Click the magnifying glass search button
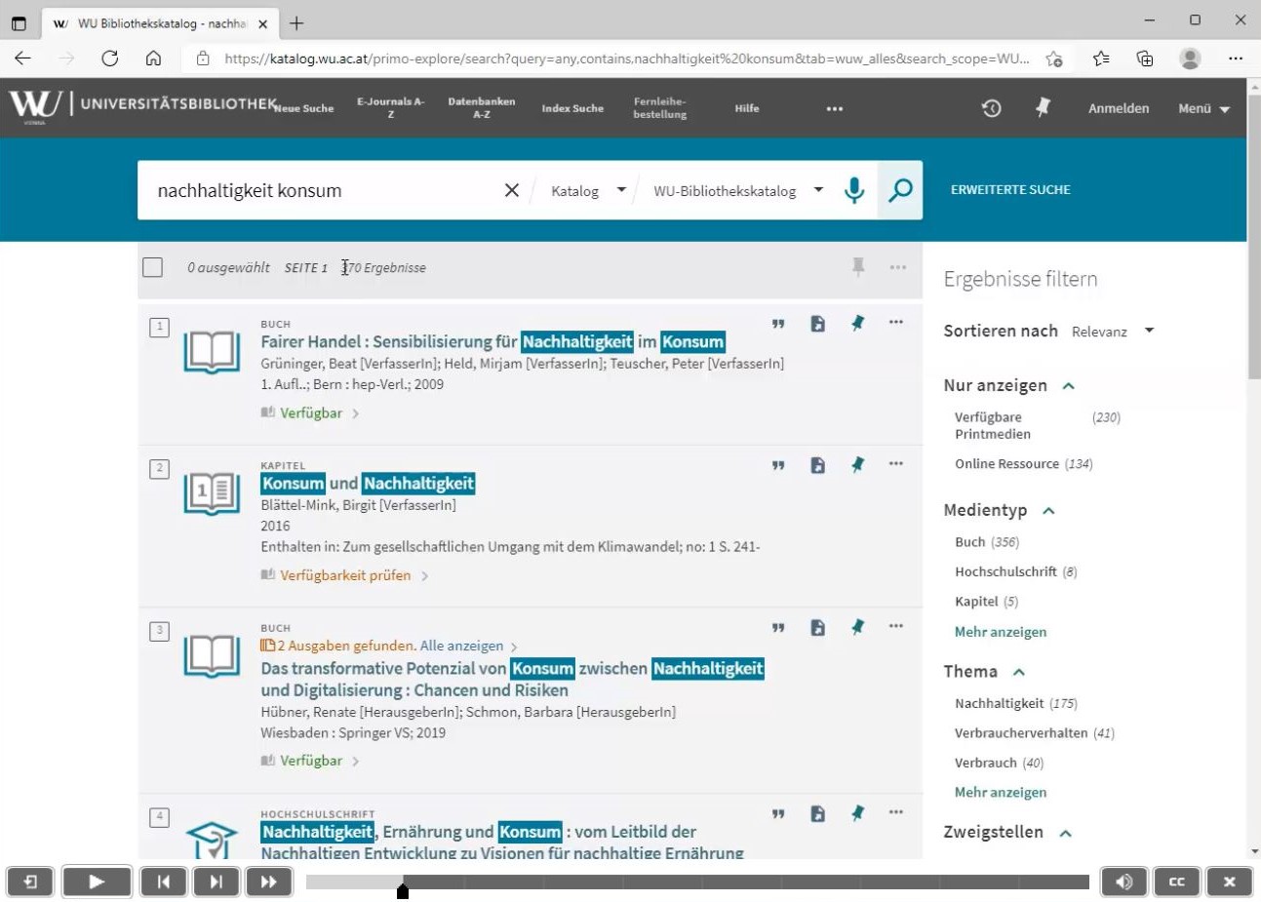Viewport: 1261px width, 902px height. pos(900,190)
